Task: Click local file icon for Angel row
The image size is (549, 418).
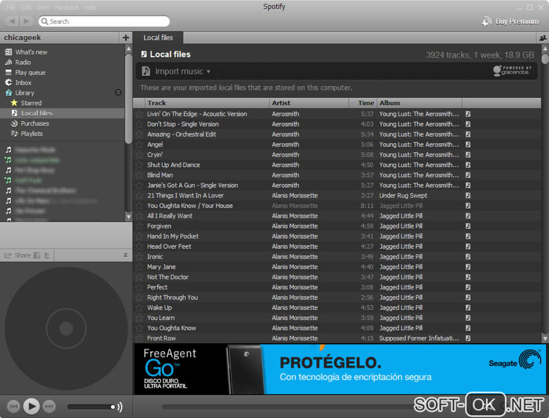Action: pos(468,144)
